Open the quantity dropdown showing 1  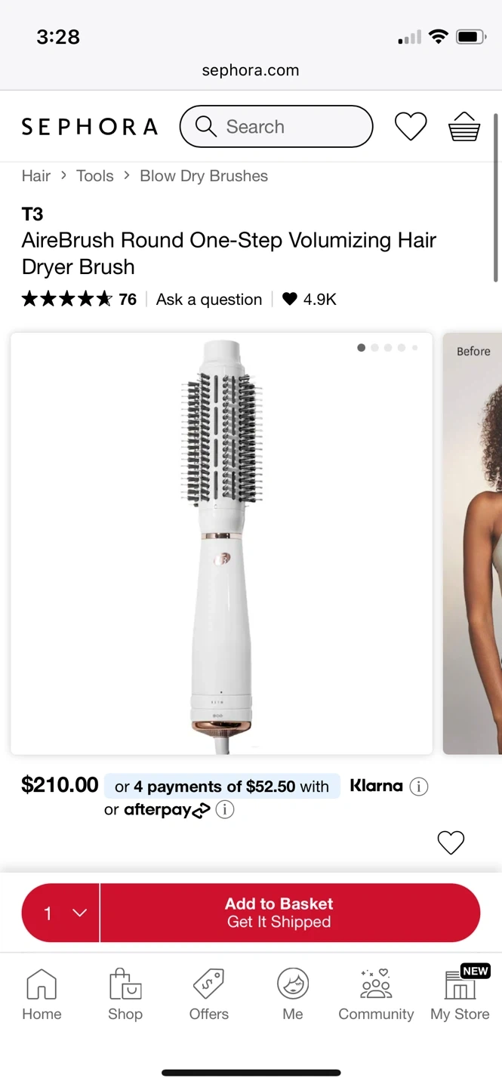(x=60, y=913)
